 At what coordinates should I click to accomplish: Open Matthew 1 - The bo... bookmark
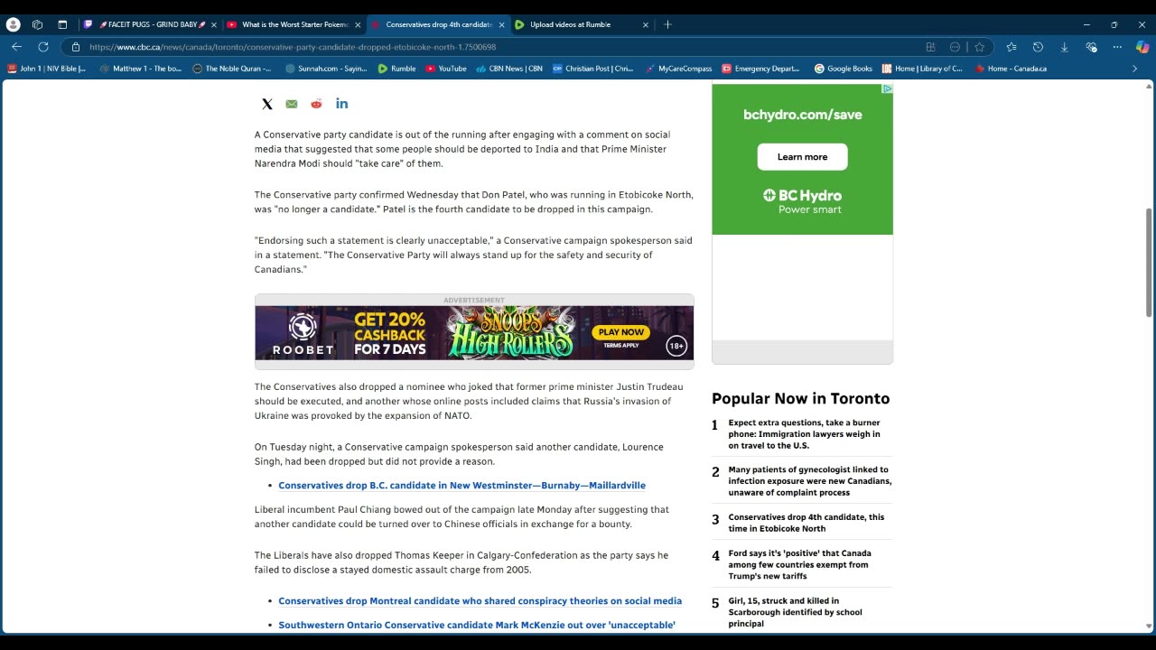141,69
